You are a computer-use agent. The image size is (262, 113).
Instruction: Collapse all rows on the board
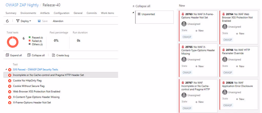[141, 6]
